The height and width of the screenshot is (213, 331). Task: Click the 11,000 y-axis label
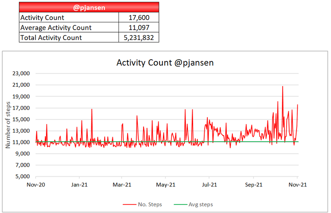click(x=21, y=142)
